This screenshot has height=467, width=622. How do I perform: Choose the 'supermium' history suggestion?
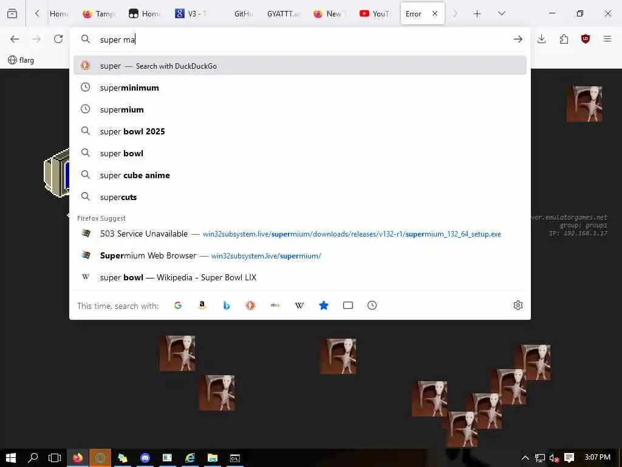(x=300, y=109)
